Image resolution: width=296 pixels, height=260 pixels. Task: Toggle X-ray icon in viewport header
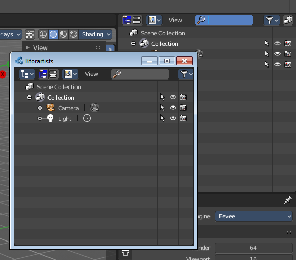[x=30, y=34]
